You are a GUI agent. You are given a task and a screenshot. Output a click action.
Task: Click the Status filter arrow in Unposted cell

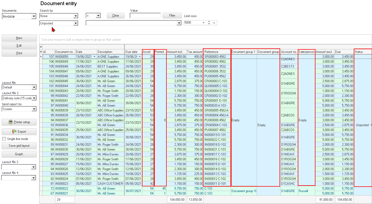[x=370, y=125]
